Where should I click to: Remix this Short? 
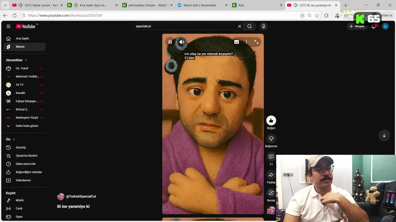(271, 193)
